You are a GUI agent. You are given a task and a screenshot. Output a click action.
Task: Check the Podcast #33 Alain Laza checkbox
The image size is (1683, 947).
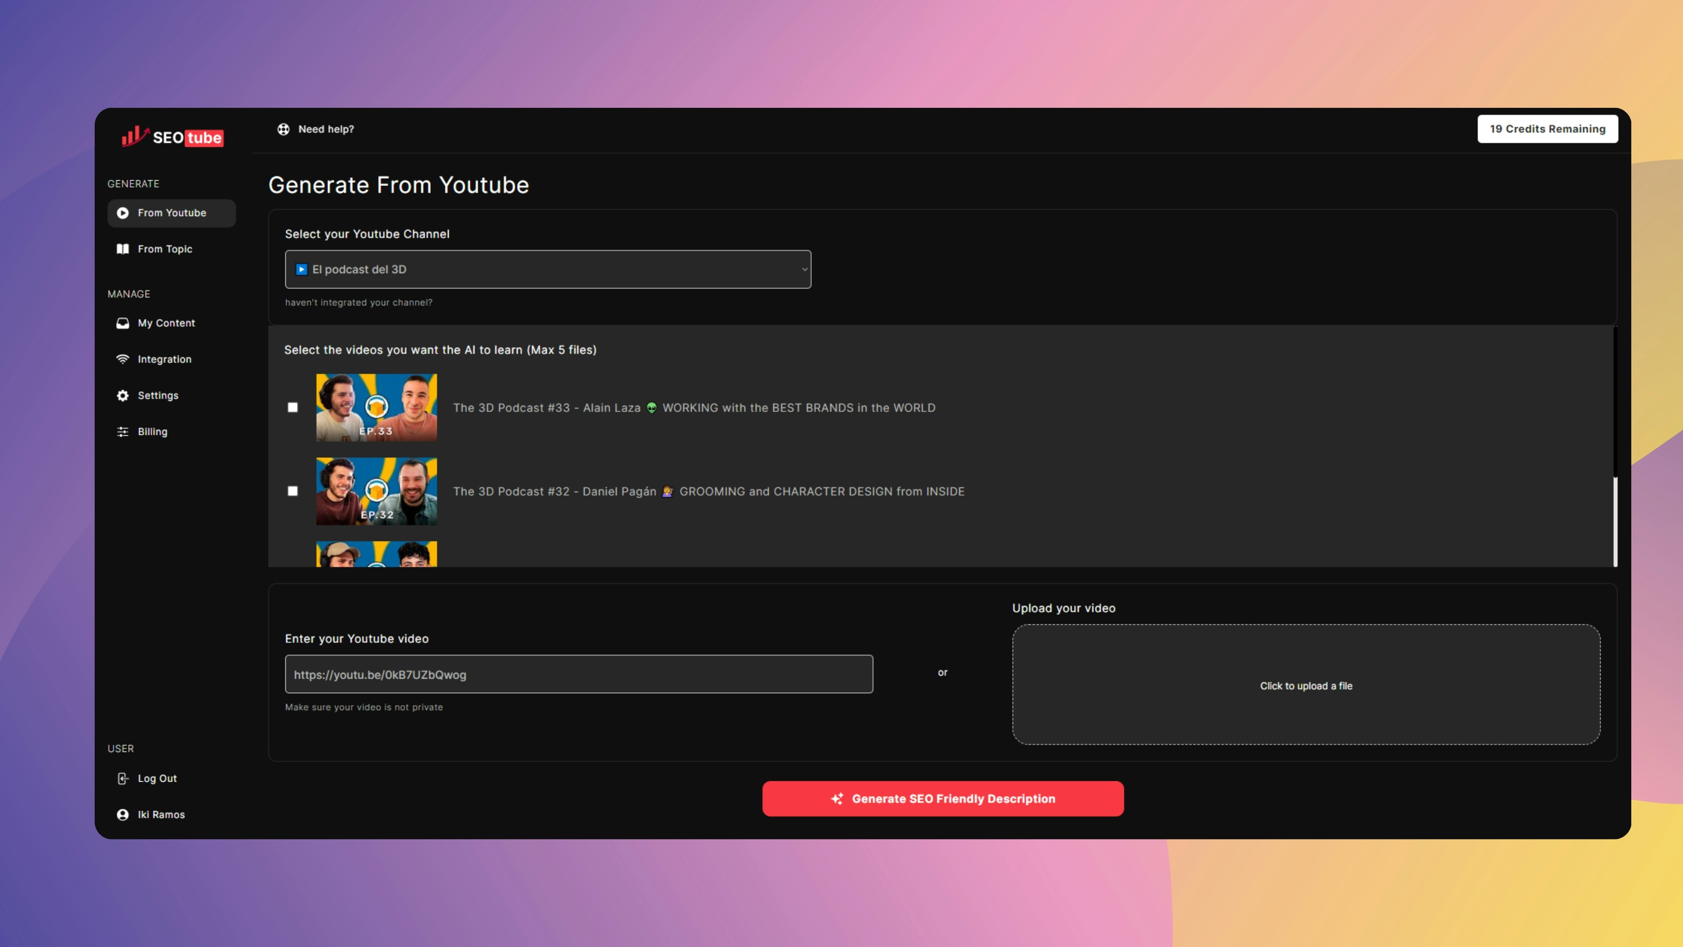(293, 407)
